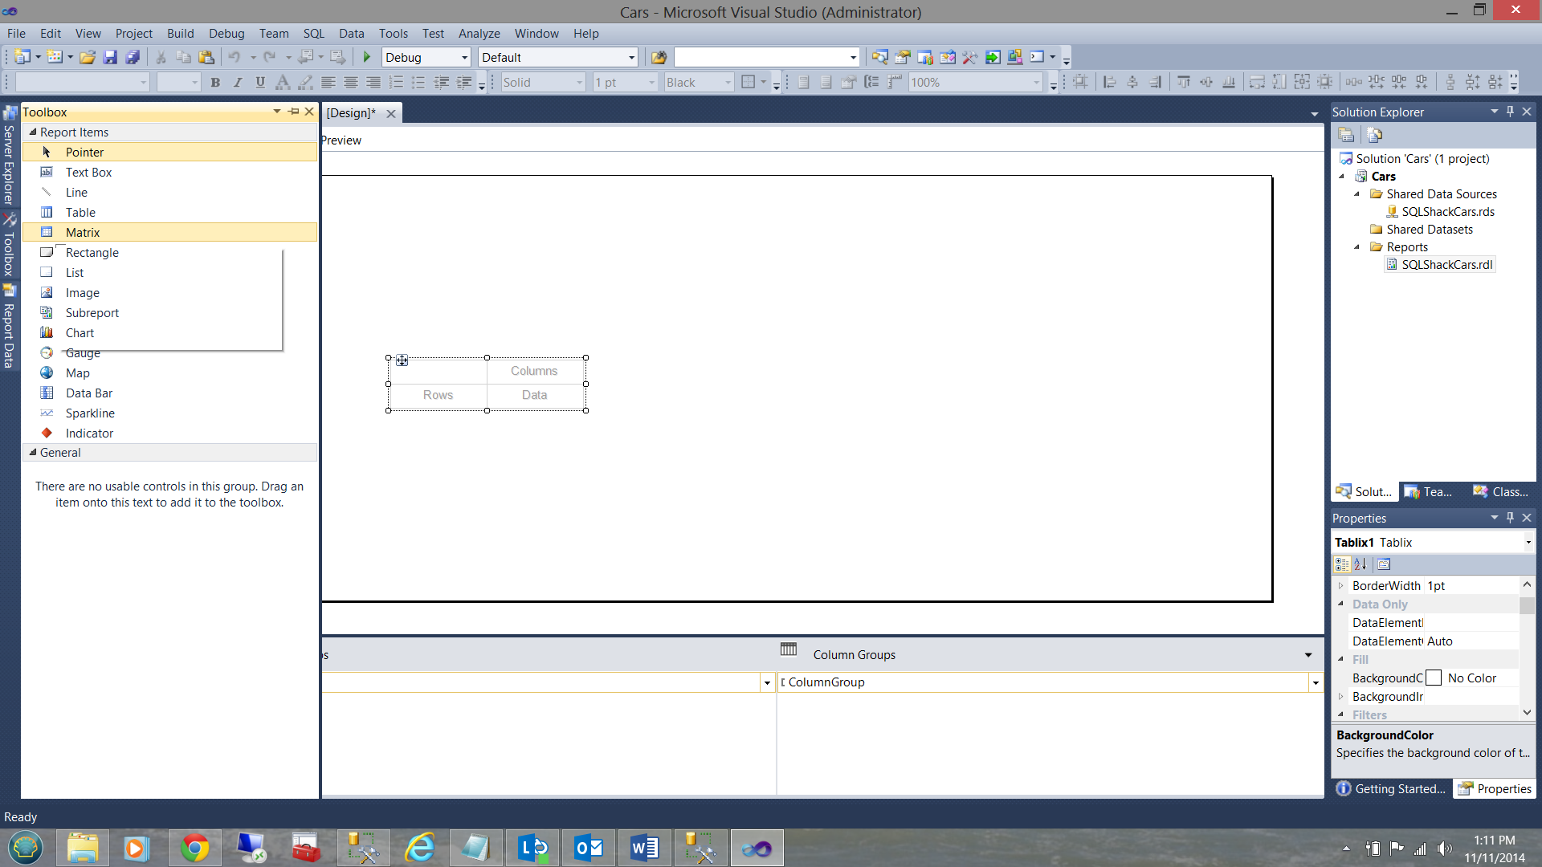Viewport: 1542px width, 867px height.
Task: Open the ColumnGroup dropdown arrow
Action: [x=1316, y=683]
